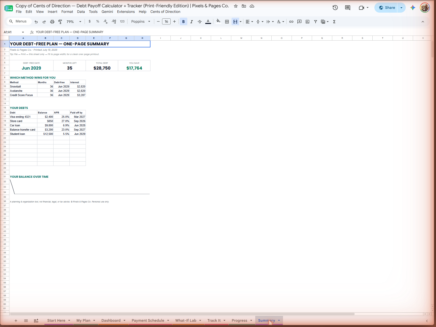This screenshot has width=436, height=327.
Task: Open text color picker
Action: [x=208, y=22]
